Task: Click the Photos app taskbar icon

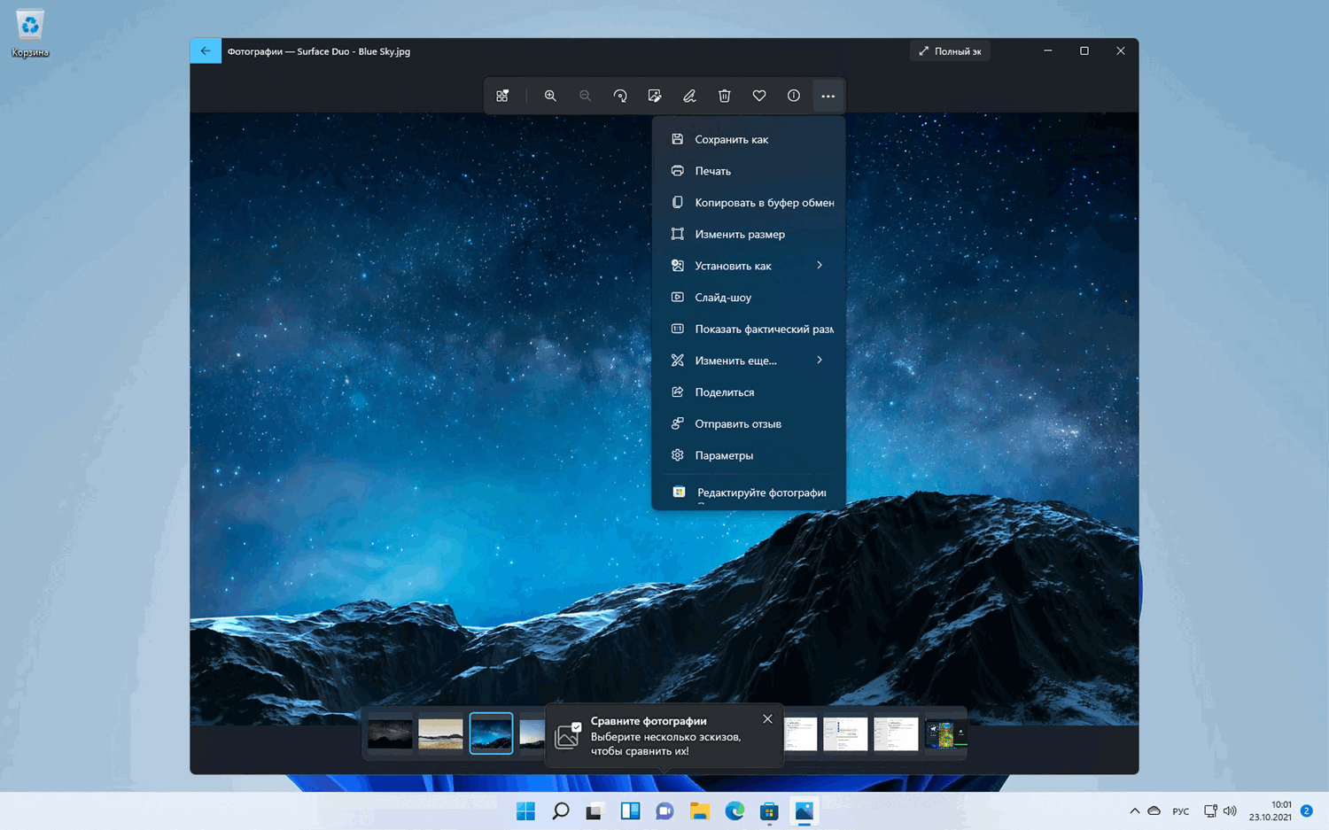Action: tap(804, 811)
